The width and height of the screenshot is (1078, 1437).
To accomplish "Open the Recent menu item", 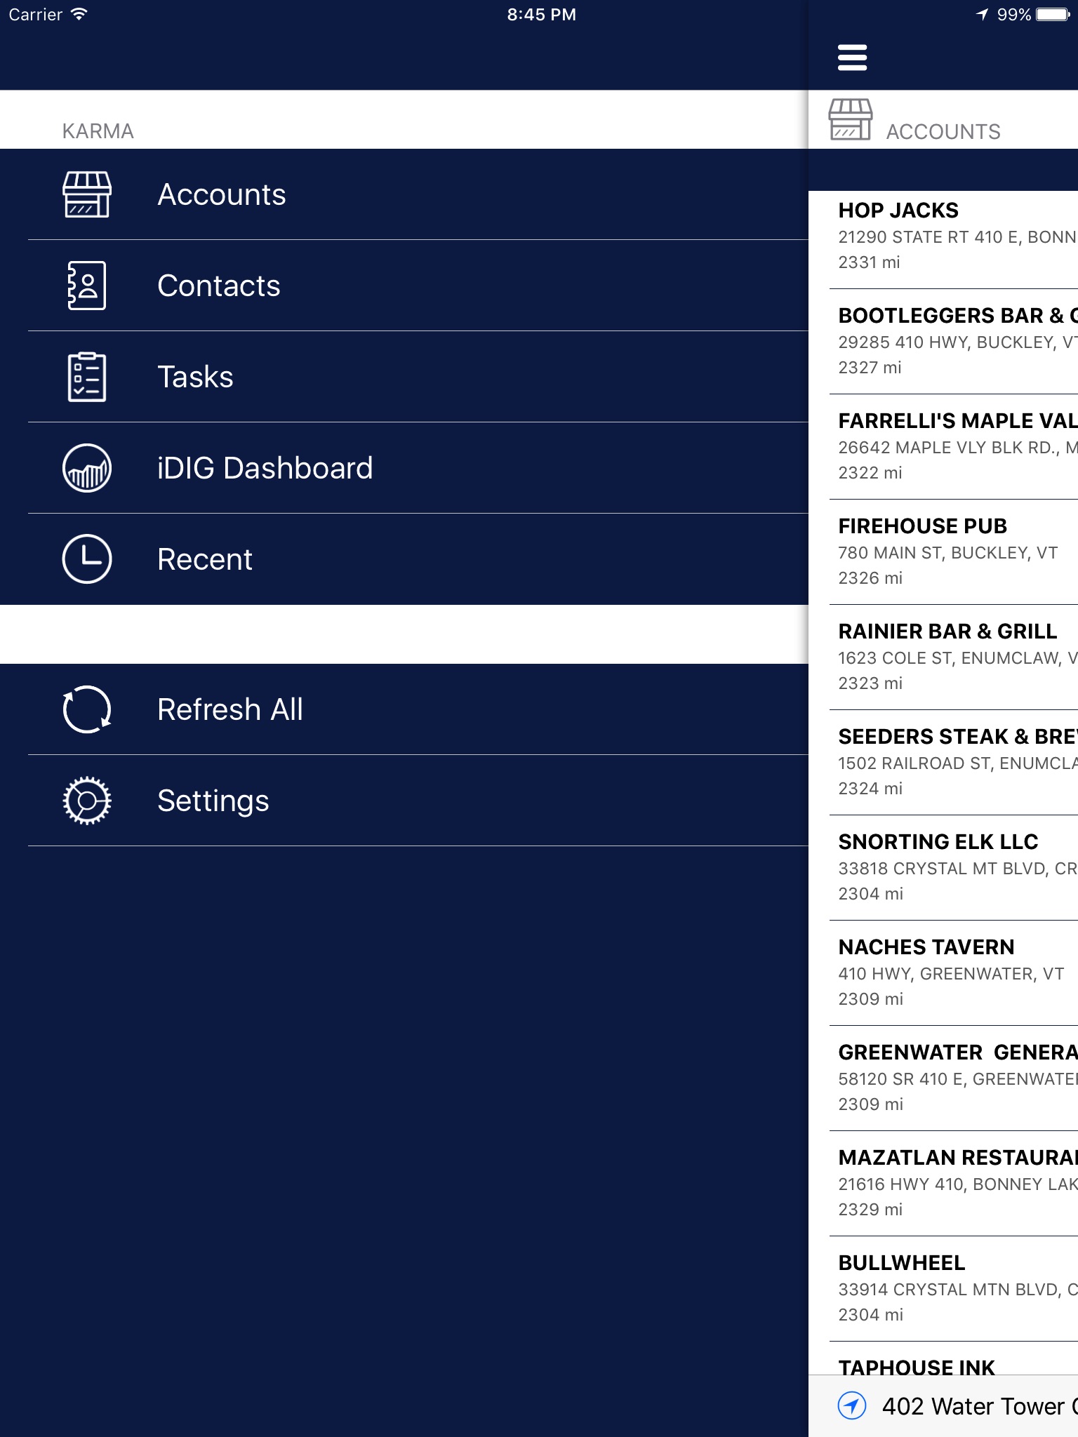I will (404, 559).
